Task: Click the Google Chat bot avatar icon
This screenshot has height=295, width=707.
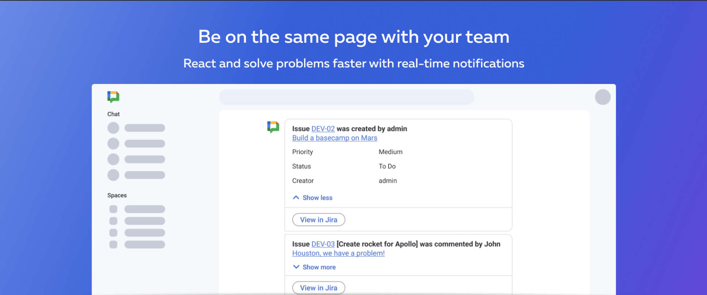Action: [x=273, y=127]
